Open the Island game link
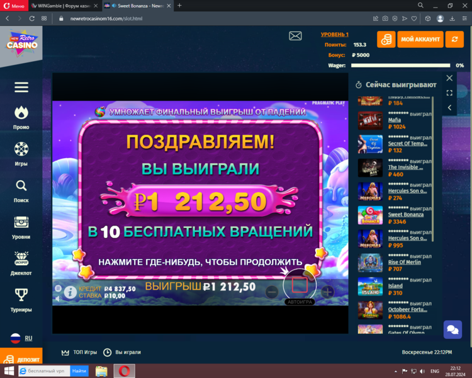This screenshot has height=378, width=472. (395, 286)
